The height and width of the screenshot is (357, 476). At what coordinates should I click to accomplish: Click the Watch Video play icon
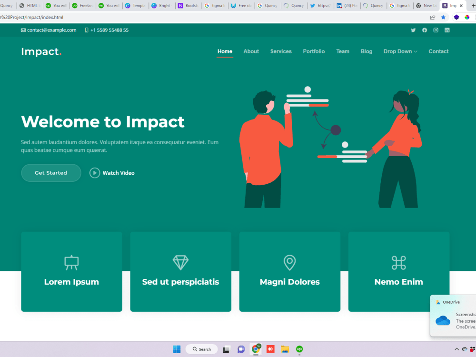click(x=95, y=173)
